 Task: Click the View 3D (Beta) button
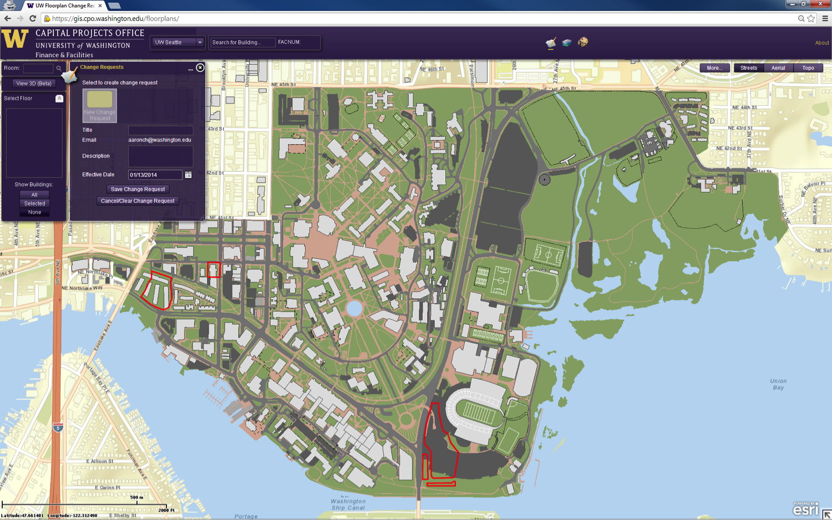pos(34,83)
